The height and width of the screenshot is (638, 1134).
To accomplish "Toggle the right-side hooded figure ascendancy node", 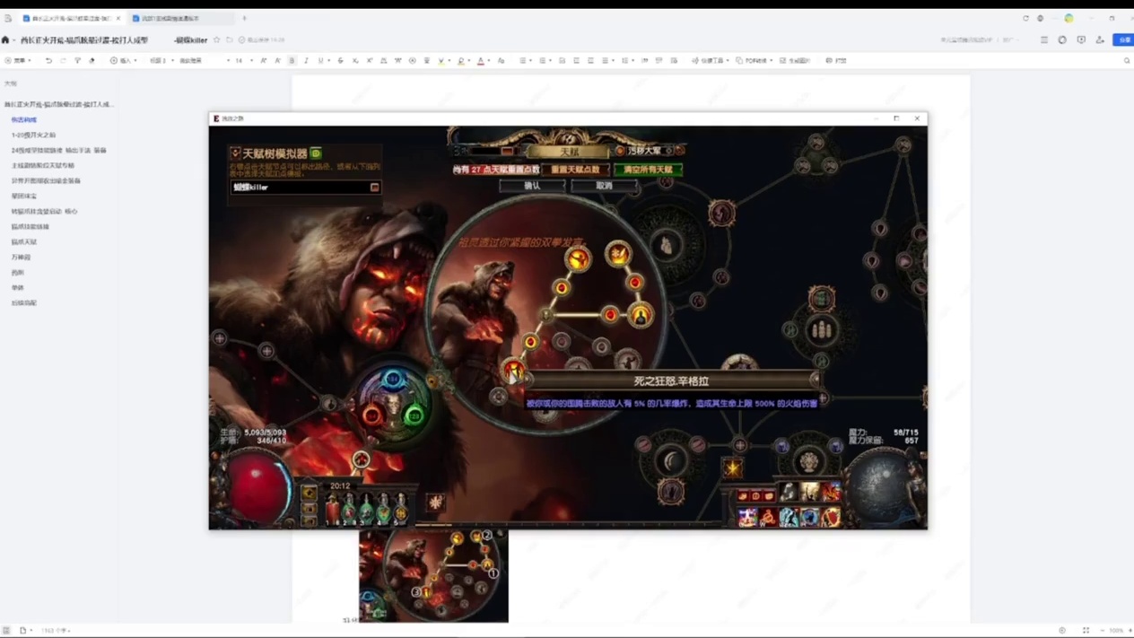I will pyautogui.click(x=641, y=315).
